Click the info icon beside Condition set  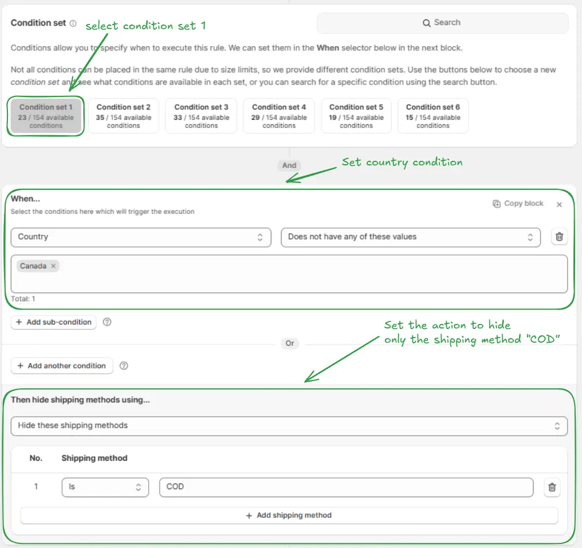pyautogui.click(x=73, y=23)
